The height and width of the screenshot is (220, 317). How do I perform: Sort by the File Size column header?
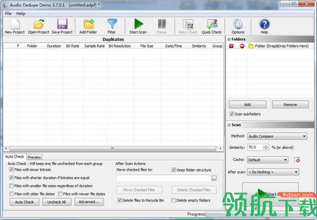click(147, 46)
